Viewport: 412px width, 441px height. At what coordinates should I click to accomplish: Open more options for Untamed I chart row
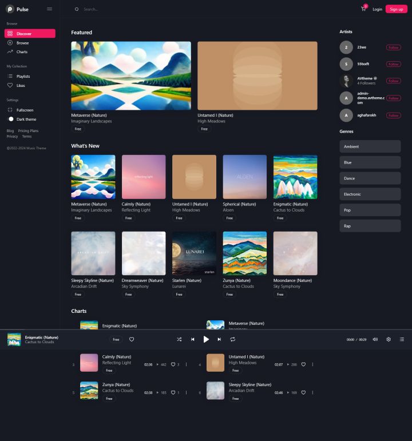pyautogui.click(x=312, y=364)
